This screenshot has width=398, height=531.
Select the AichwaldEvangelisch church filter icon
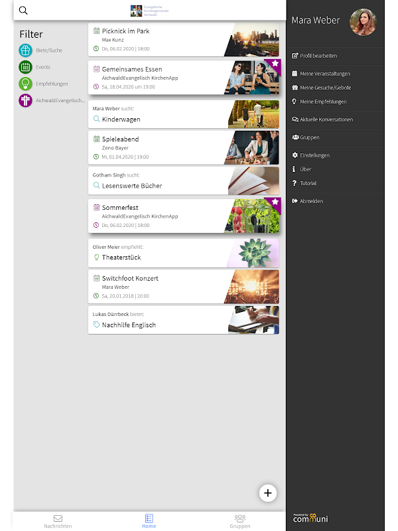pos(25,101)
